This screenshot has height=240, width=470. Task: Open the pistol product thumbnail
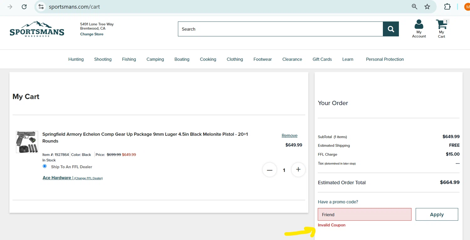[27, 142]
